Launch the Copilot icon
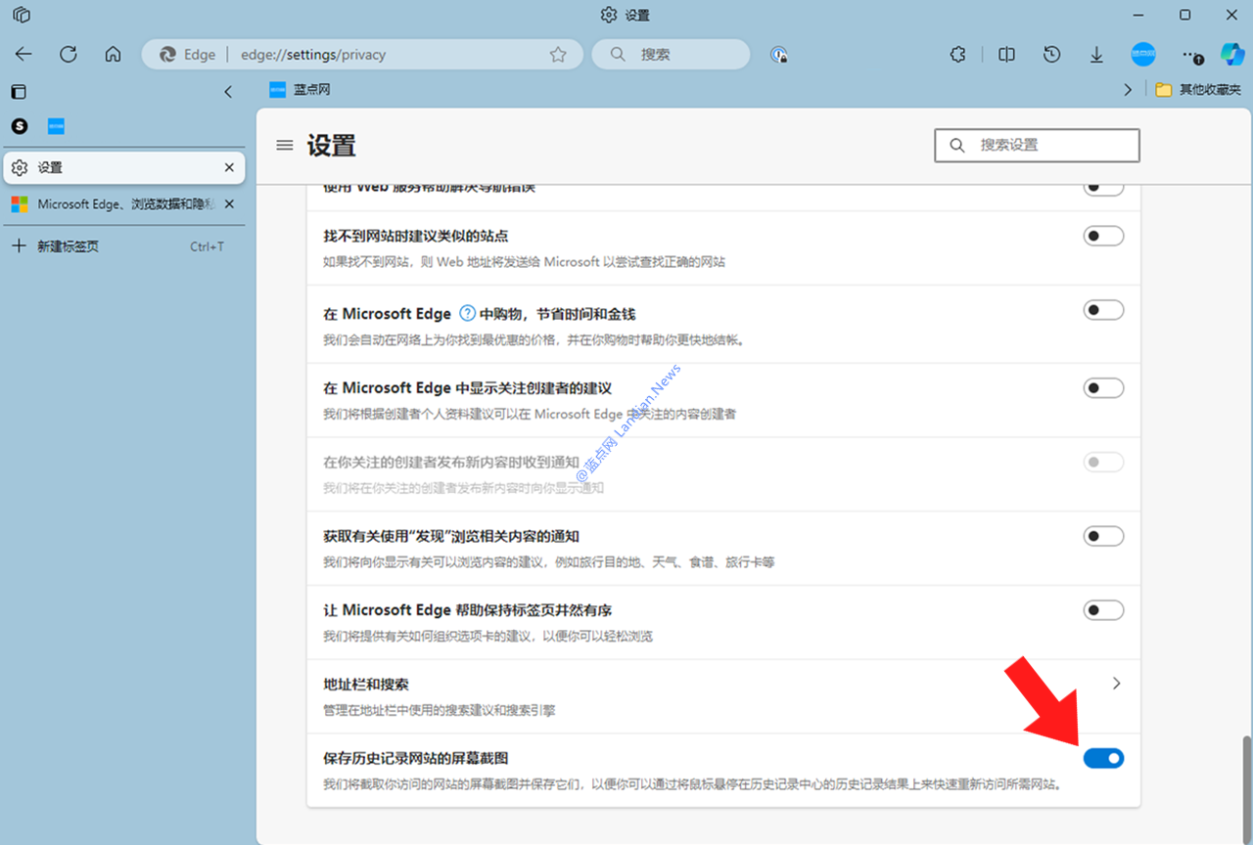The width and height of the screenshot is (1253, 845). 1232,54
